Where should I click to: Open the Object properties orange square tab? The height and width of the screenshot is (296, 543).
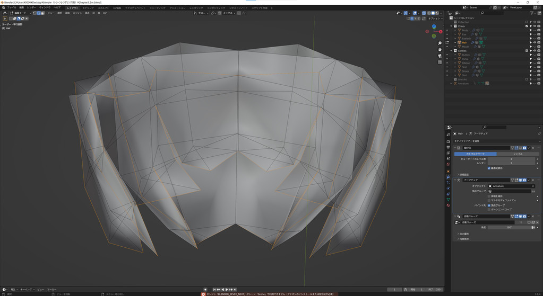tap(448, 172)
